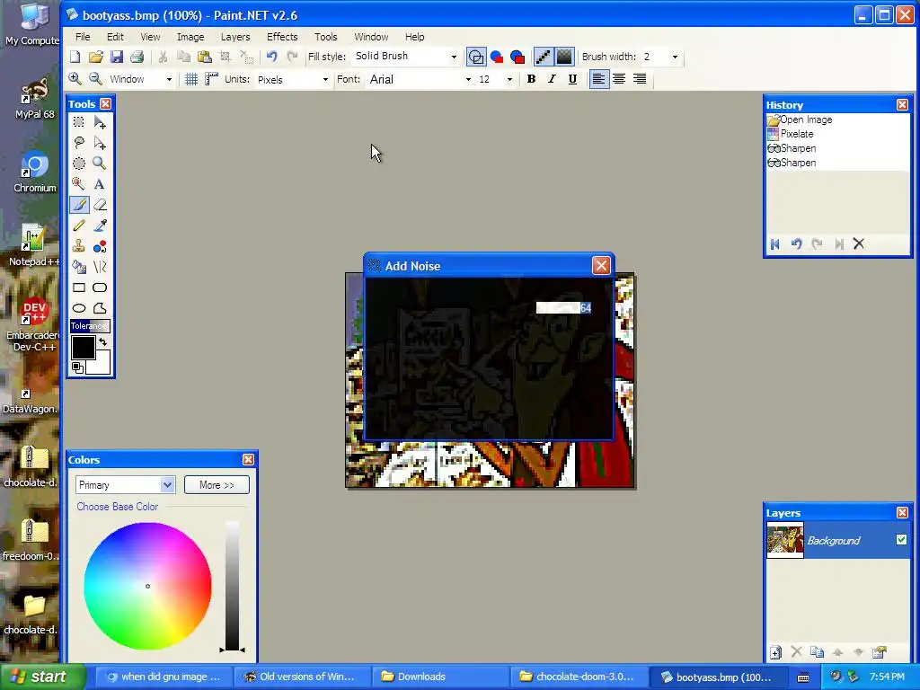The image size is (920, 690).
Task: Toggle antialiasing mode
Action: (x=544, y=57)
